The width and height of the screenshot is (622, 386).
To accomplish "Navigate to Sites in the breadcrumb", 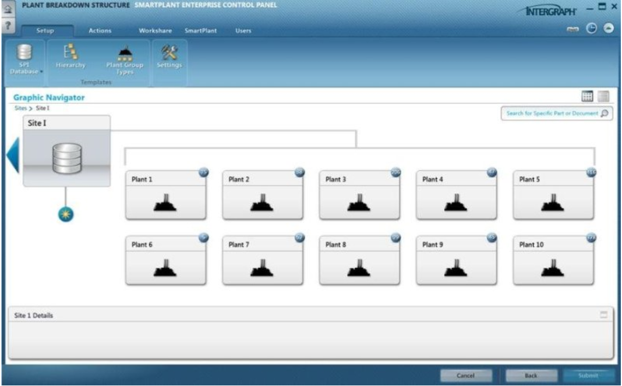I will [20, 108].
